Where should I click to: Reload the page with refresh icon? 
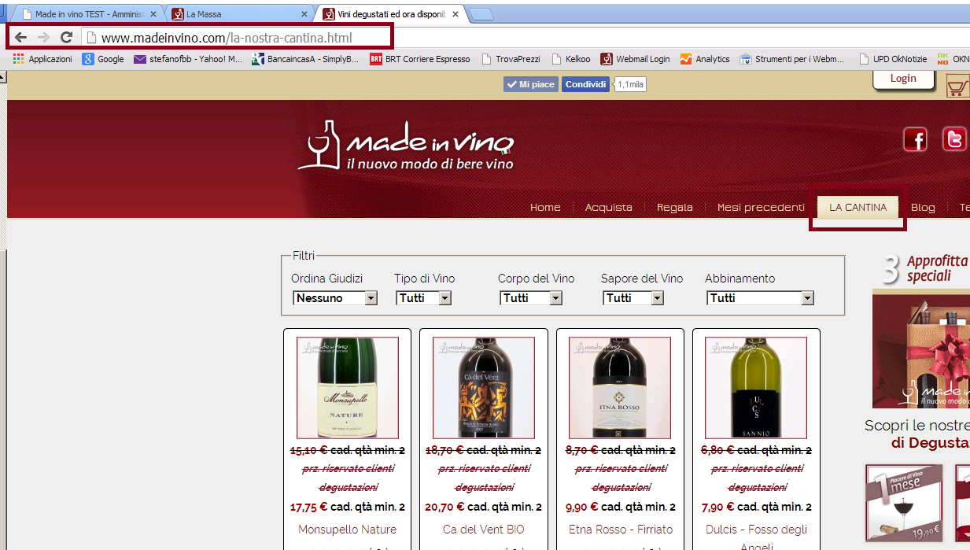tap(67, 38)
